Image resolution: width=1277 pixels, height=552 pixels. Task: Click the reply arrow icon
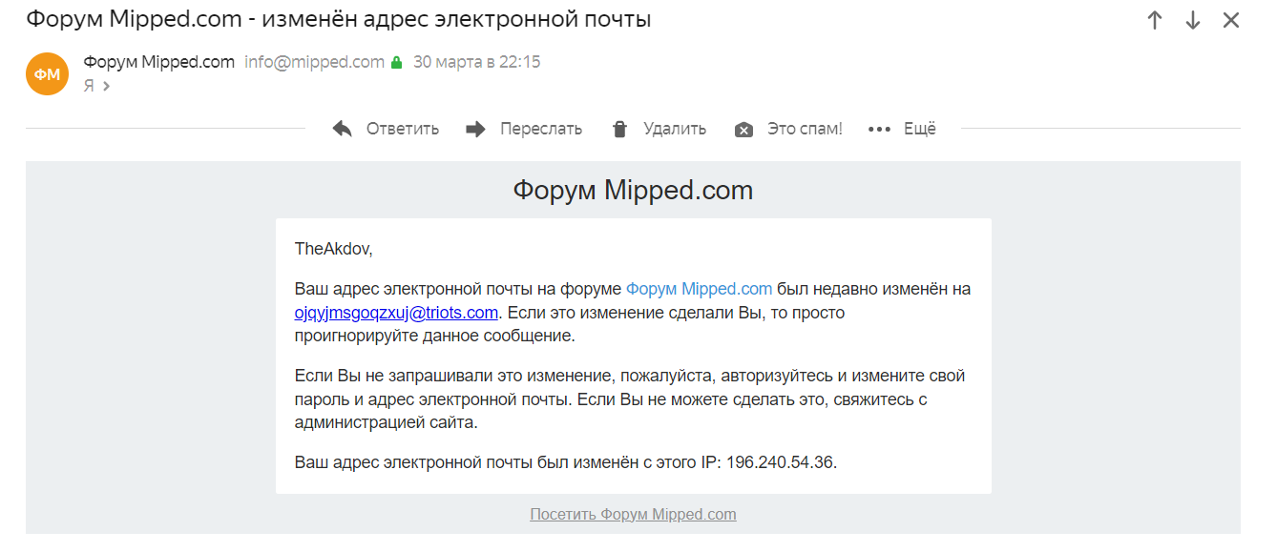pyautogui.click(x=343, y=129)
